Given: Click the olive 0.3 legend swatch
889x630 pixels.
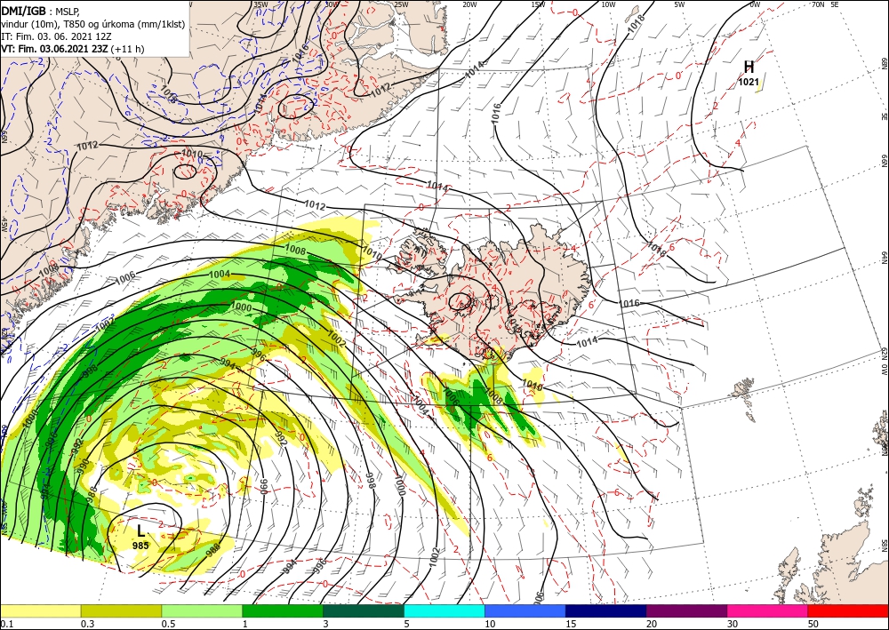Looking at the screenshot, I should pyautogui.click(x=121, y=610).
